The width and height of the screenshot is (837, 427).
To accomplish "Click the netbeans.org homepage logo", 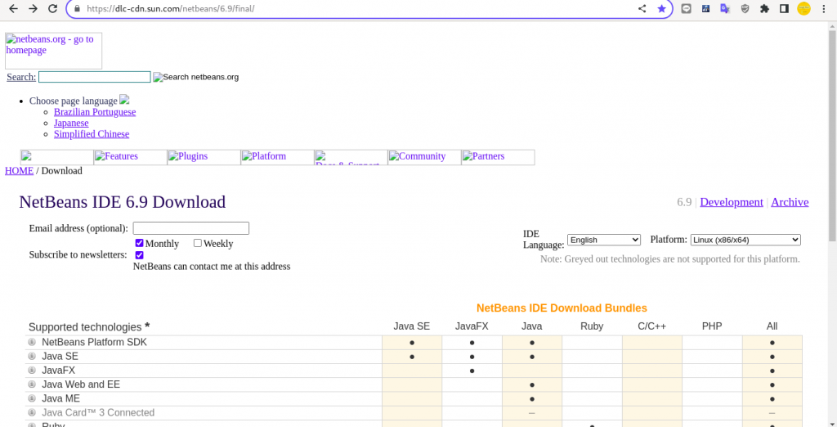I will point(53,51).
